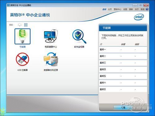Select the 星期一 row
The image size is (155, 116).
tap(123, 49)
